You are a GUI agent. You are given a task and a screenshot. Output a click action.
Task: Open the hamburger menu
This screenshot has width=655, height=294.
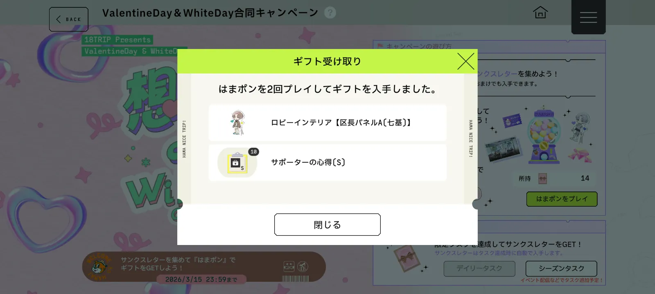[588, 17]
